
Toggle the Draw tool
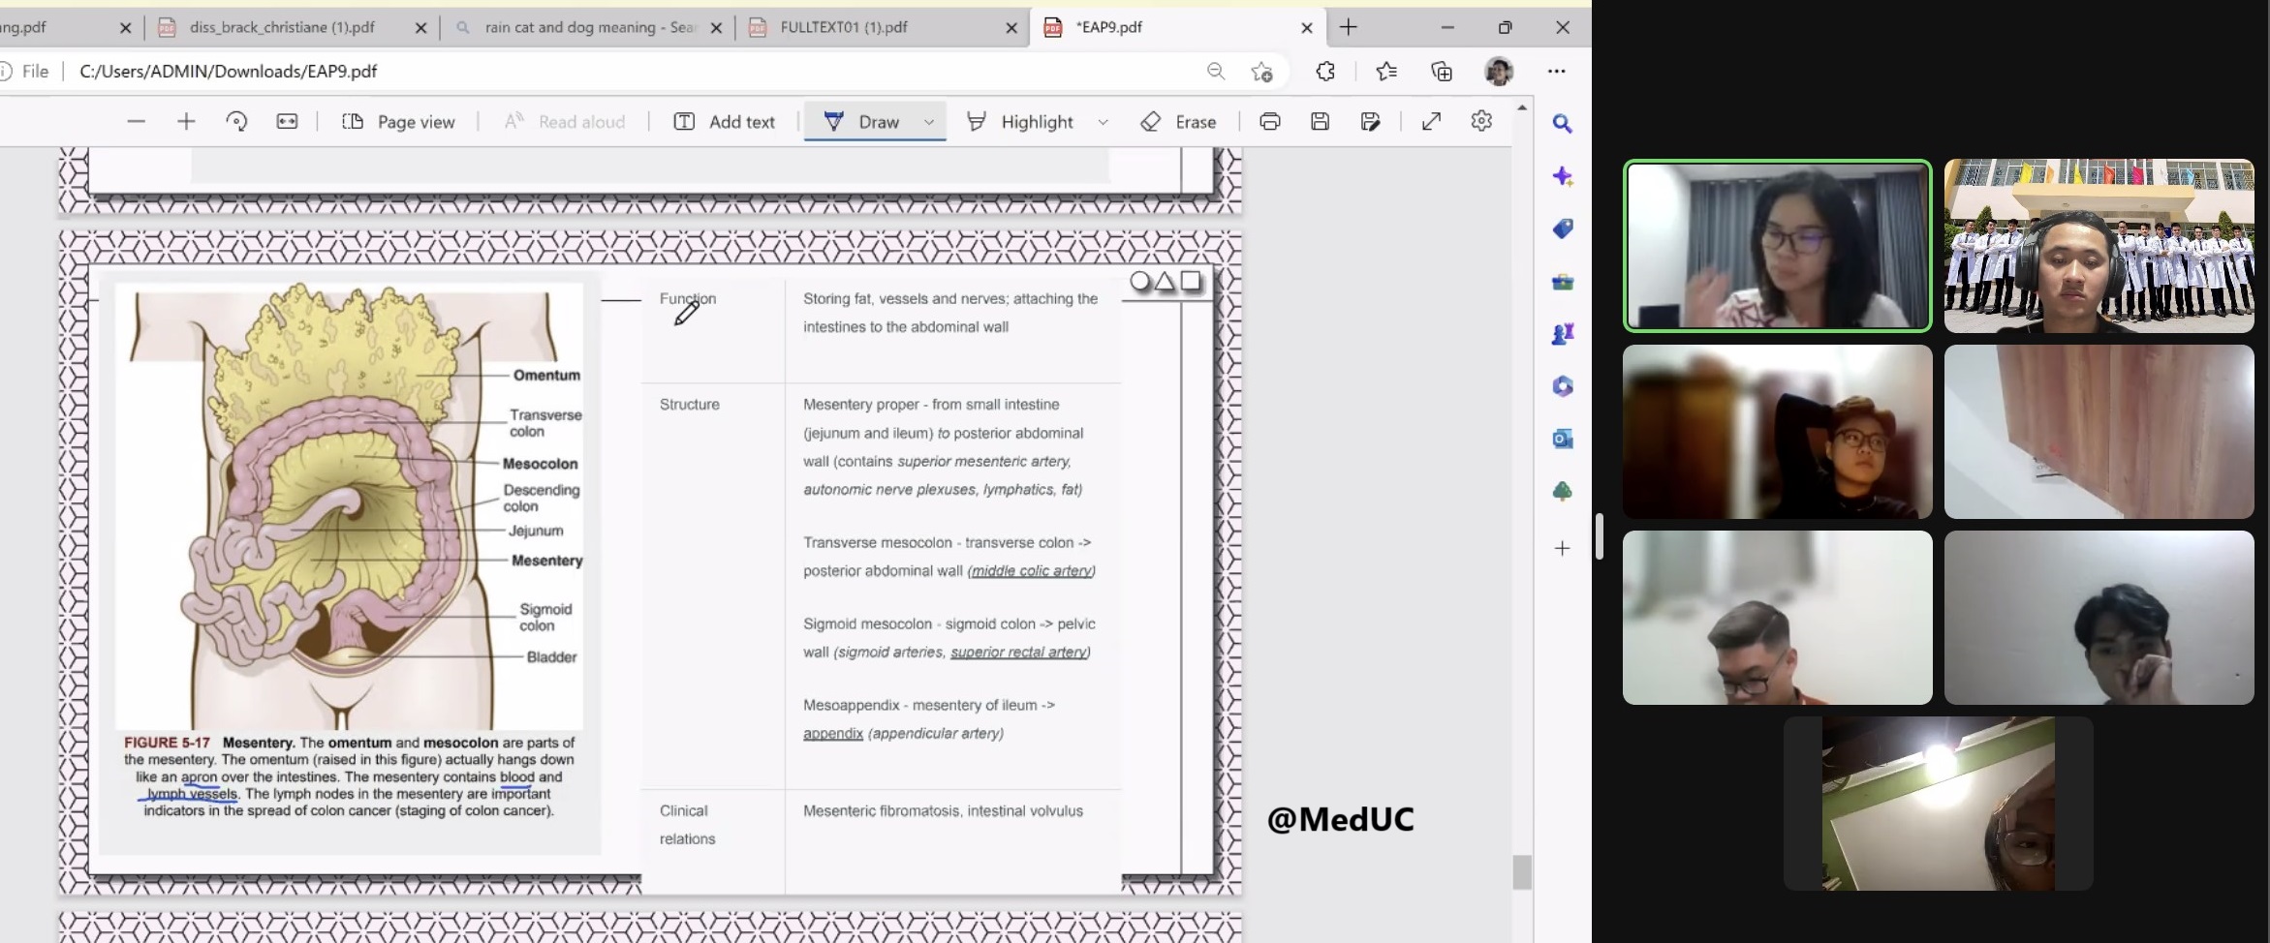861,122
